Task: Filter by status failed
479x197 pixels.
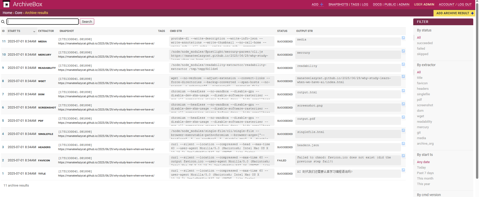Action: tap(421, 49)
